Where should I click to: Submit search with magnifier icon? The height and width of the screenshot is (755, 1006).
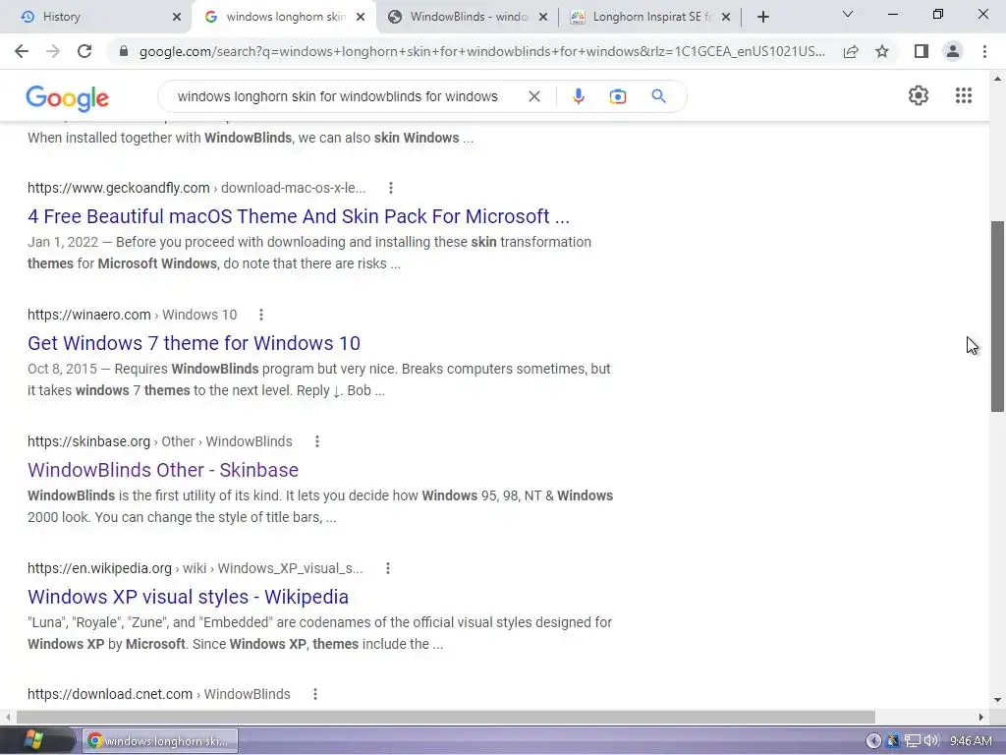click(658, 96)
